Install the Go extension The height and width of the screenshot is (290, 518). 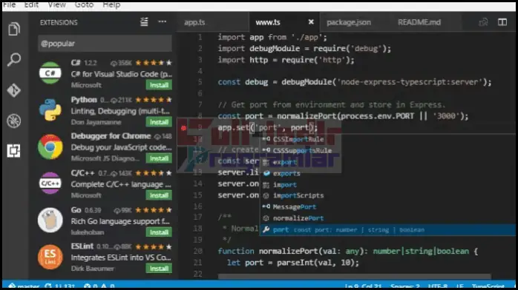pyautogui.click(x=159, y=232)
